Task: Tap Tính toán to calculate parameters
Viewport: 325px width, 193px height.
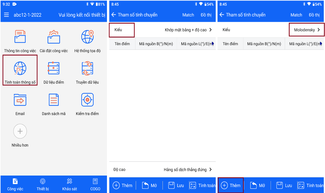Action: pos(202,185)
